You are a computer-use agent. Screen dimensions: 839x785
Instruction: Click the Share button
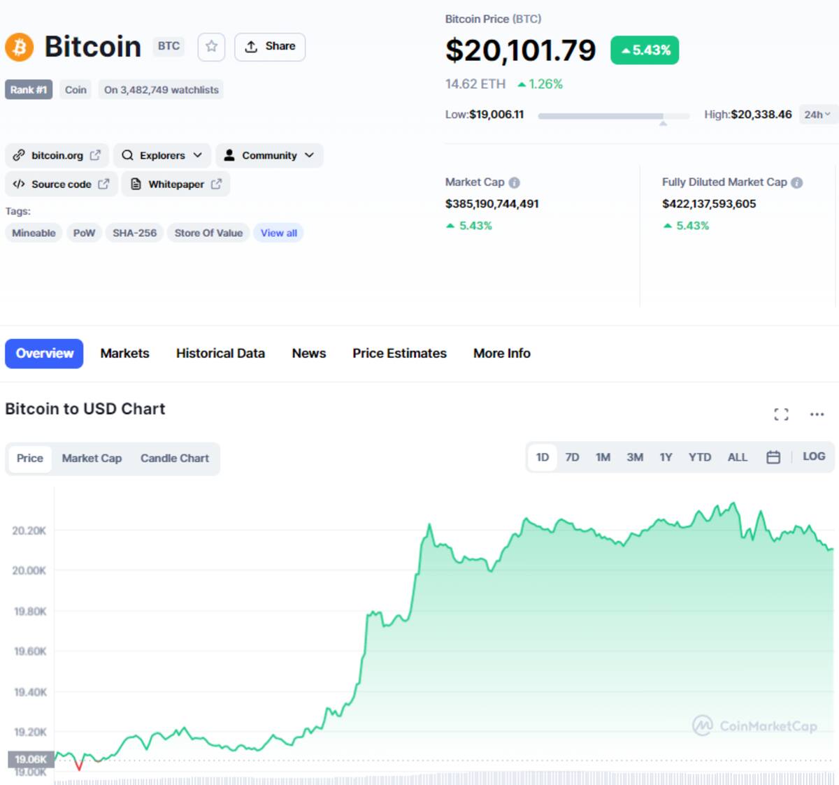[270, 47]
